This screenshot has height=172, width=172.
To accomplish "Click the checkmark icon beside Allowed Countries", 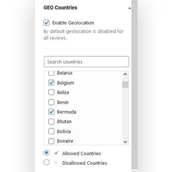I will coord(56,153).
